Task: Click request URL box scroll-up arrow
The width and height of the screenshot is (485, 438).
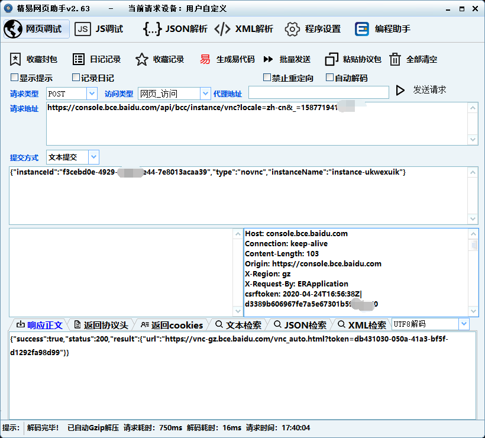Action: coord(473,108)
